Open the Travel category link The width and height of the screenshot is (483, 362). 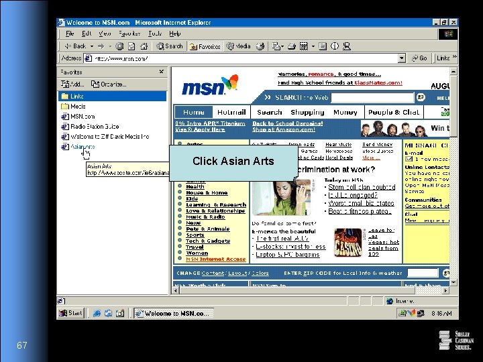195,247
